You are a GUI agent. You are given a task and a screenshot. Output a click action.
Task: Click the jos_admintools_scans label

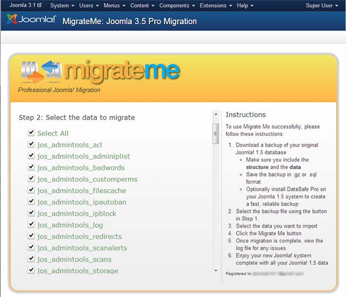tap(74, 259)
